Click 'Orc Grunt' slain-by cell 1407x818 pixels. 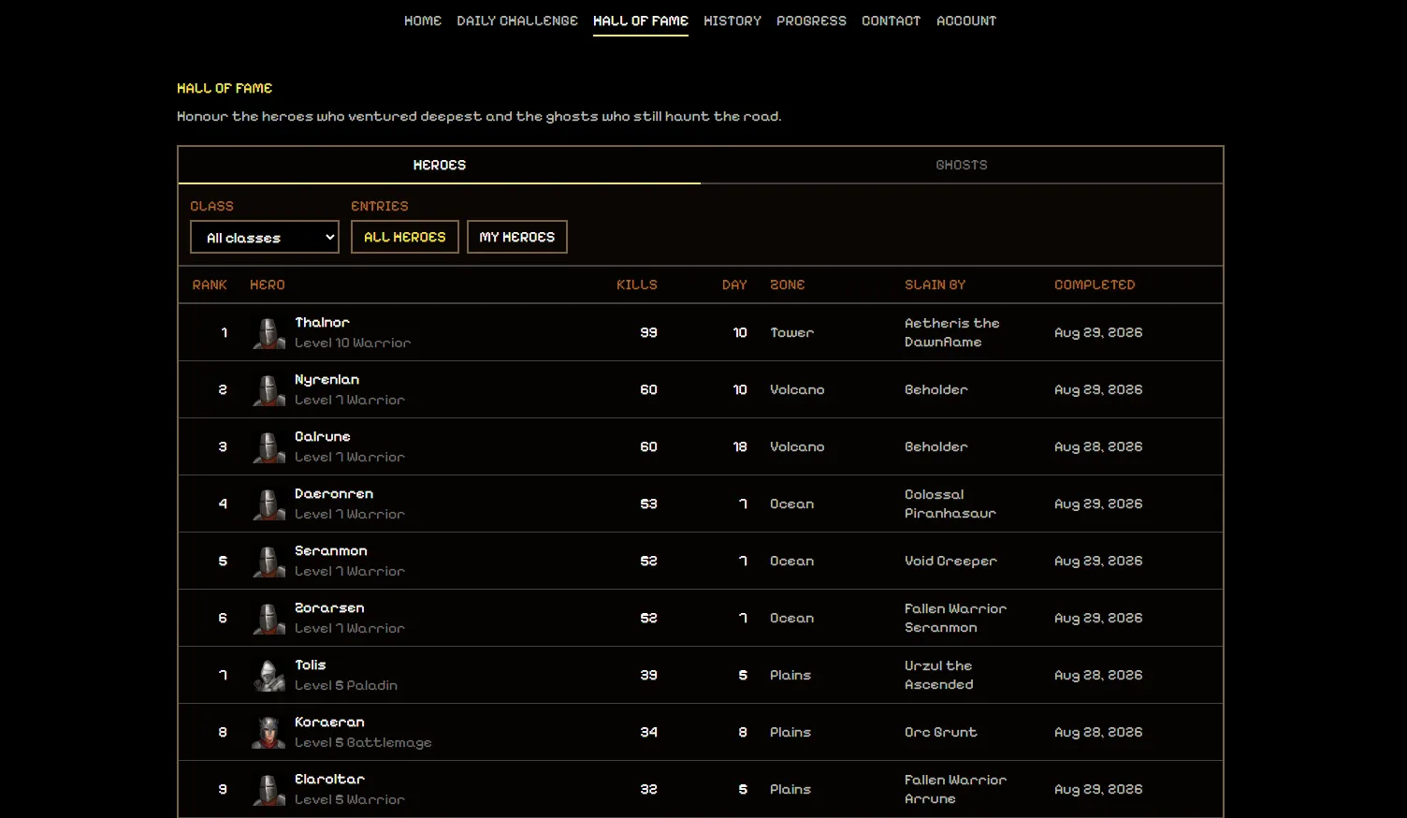(940, 732)
